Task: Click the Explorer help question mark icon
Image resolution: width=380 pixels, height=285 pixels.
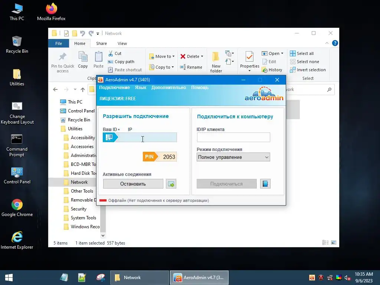Action: (335, 43)
